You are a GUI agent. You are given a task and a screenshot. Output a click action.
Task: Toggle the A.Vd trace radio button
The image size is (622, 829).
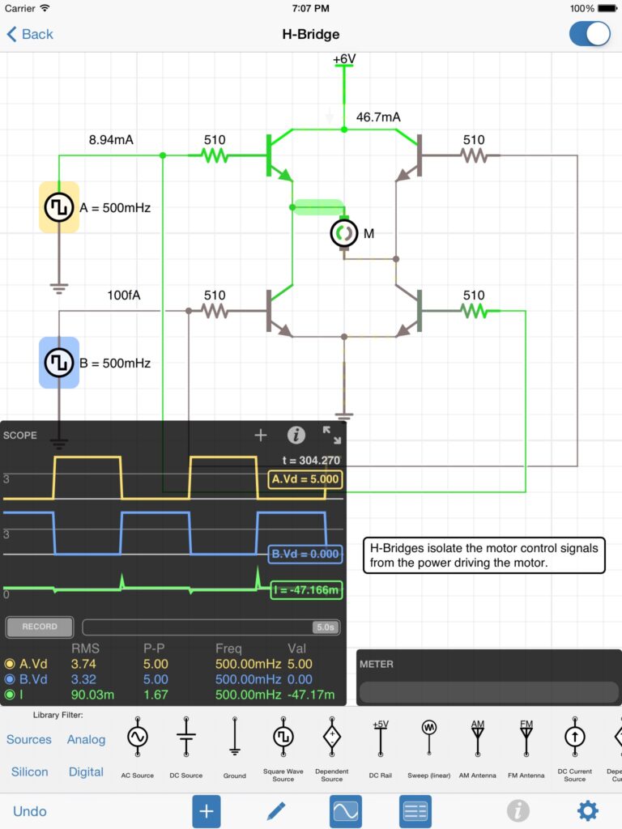pos(11,664)
